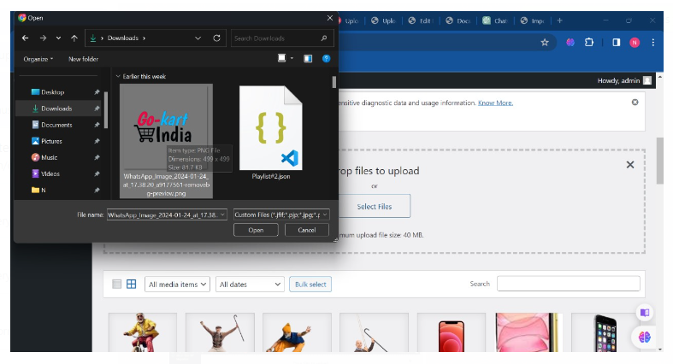The image size is (673, 364).
Task: Open the All dates filter dropdown
Action: coord(250,285)
